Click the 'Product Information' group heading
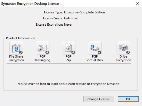 [x=21, y=38]
